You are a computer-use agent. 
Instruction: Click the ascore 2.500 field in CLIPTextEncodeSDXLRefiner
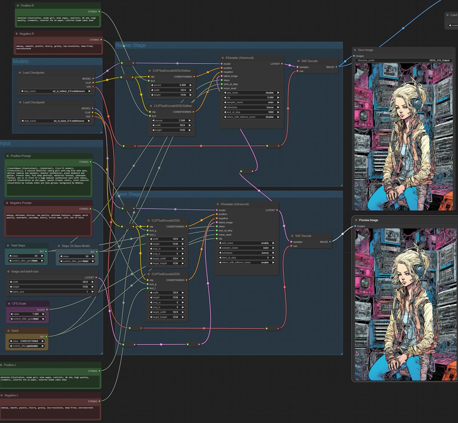(x=172, y=120)
